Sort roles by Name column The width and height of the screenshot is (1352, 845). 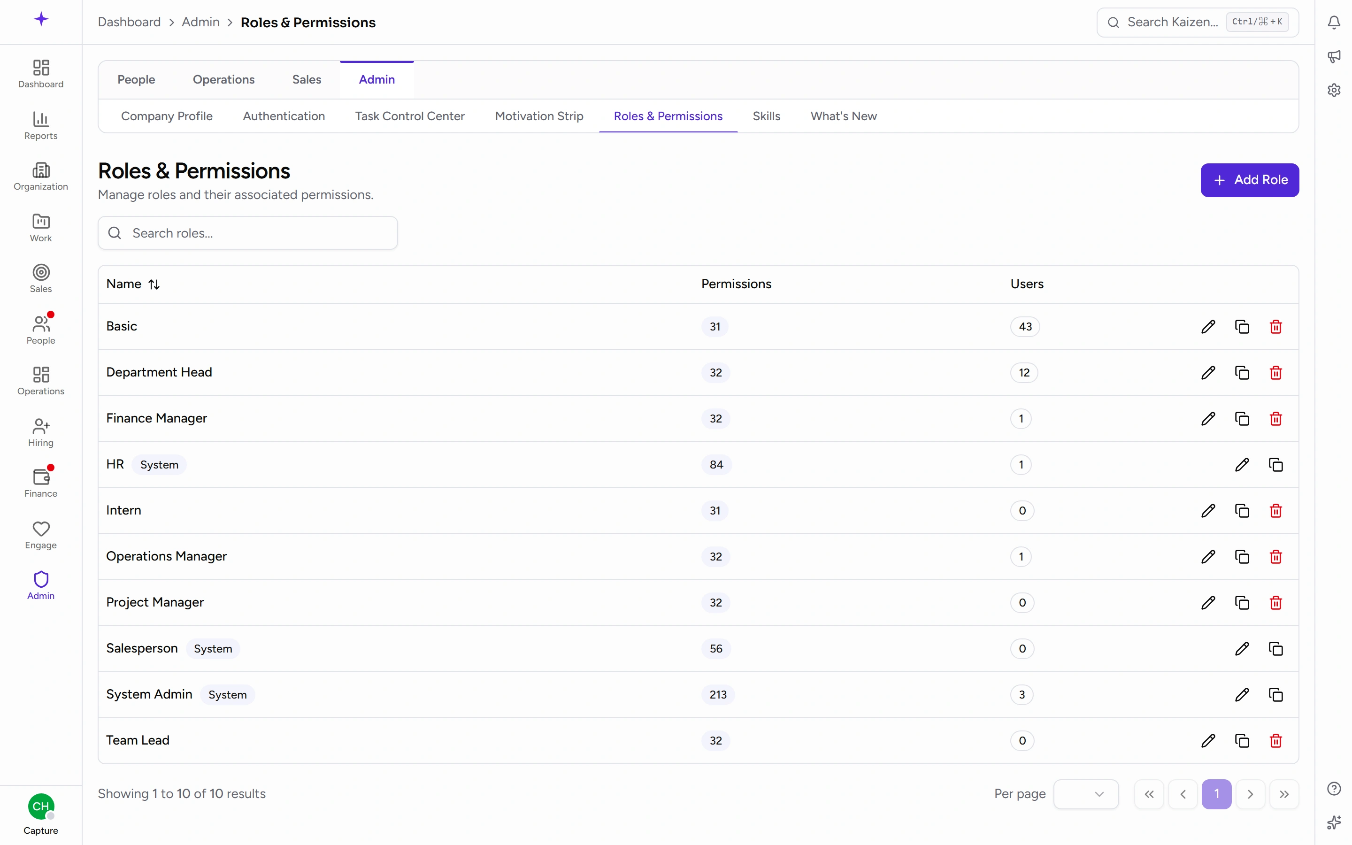click(133, 284)
